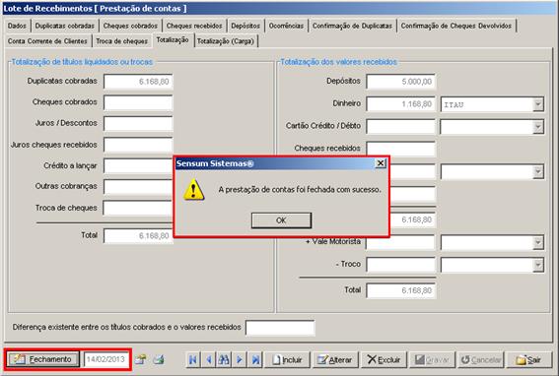Expand the + Vale Motorista dropdown

coord(538,242)
